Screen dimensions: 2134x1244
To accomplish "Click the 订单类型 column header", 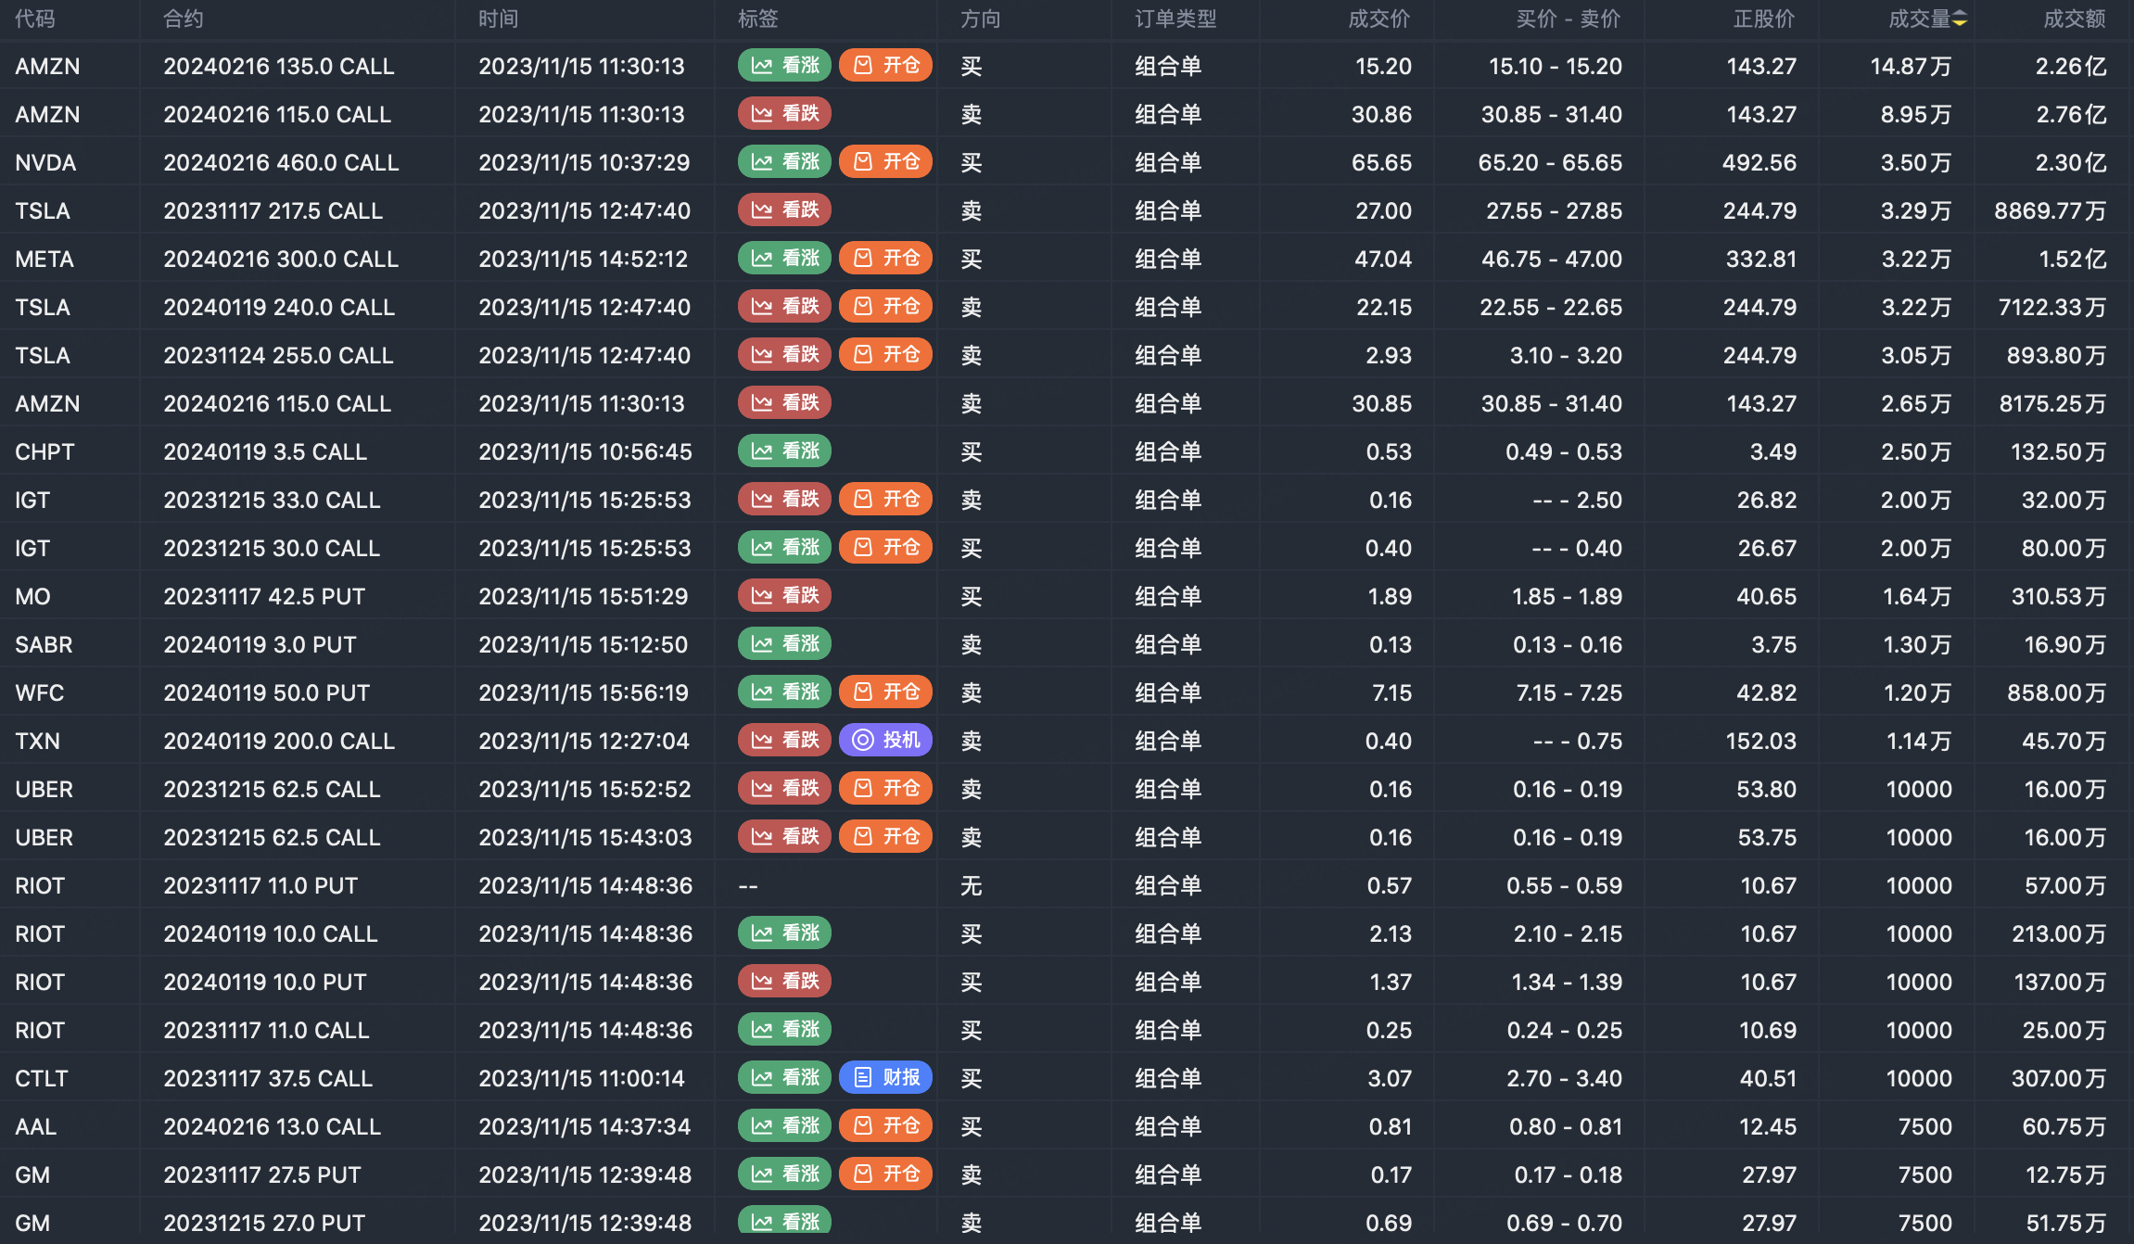I will pyautogui.click(x=1175, y=19).
